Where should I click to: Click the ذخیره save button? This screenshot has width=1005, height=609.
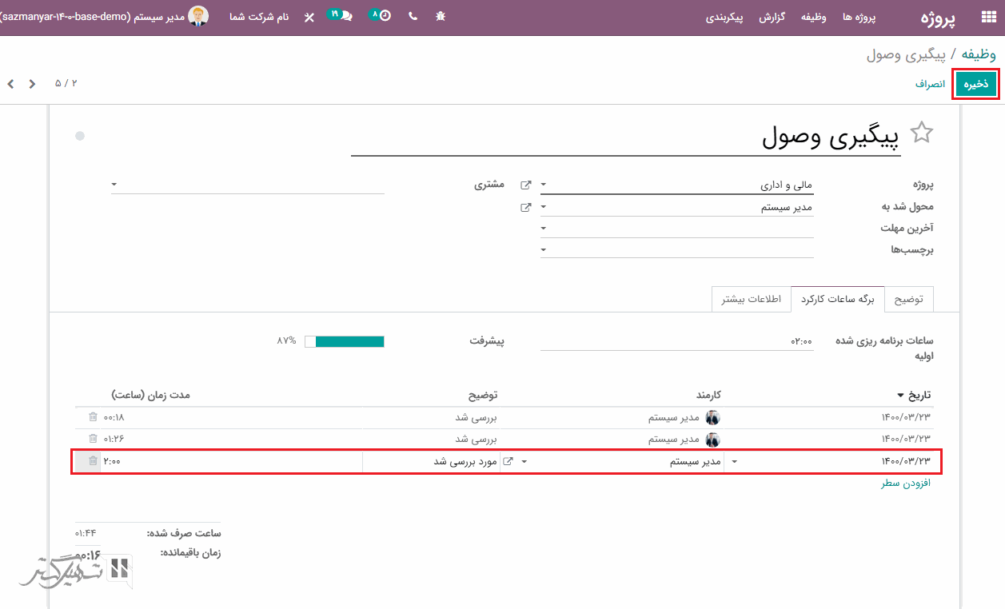click(975, 84)
